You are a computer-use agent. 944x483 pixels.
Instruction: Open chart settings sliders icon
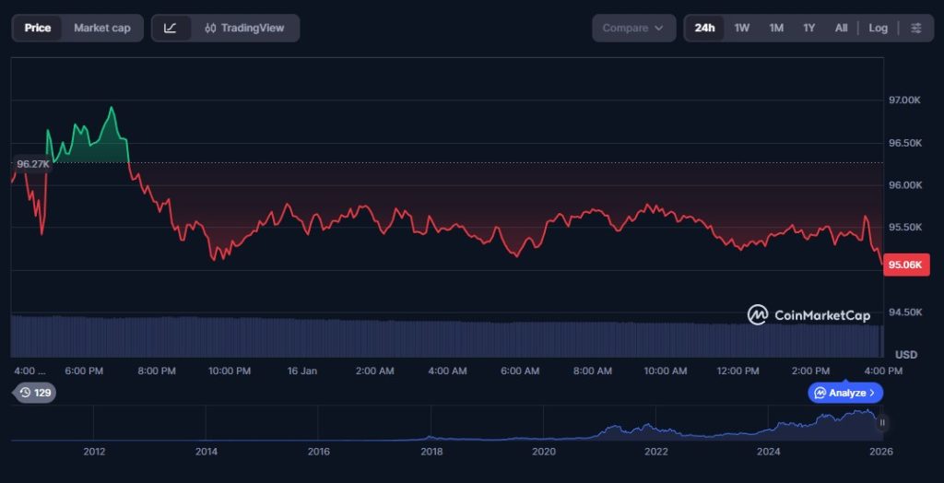(915, 28)
